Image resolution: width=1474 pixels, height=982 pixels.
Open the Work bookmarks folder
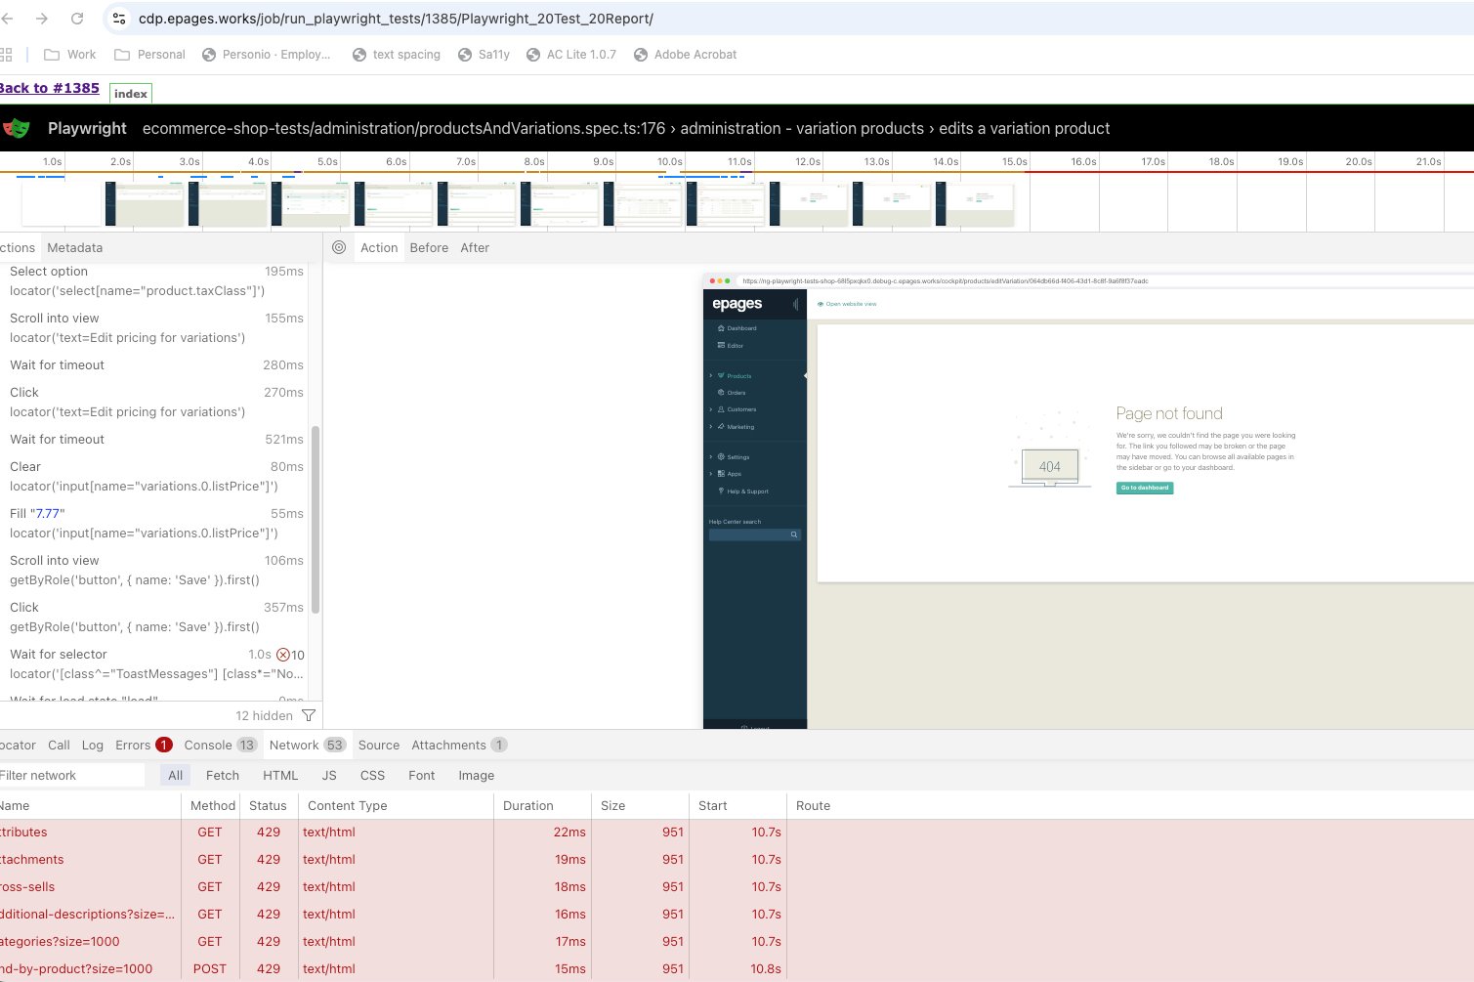[x=70, y=55]
